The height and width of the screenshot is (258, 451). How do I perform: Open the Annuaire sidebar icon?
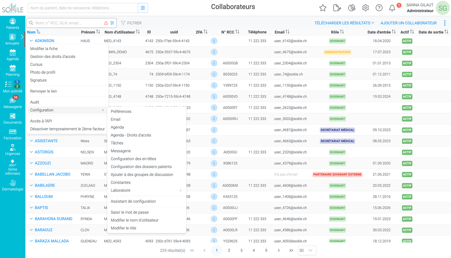click(x=12, y=39)
